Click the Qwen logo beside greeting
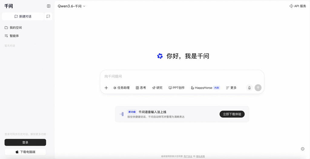Screen dimensions: 310x159 click(x=160, y=56)
